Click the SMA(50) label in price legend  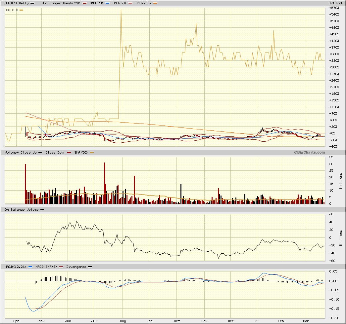(x=119, y=3)
